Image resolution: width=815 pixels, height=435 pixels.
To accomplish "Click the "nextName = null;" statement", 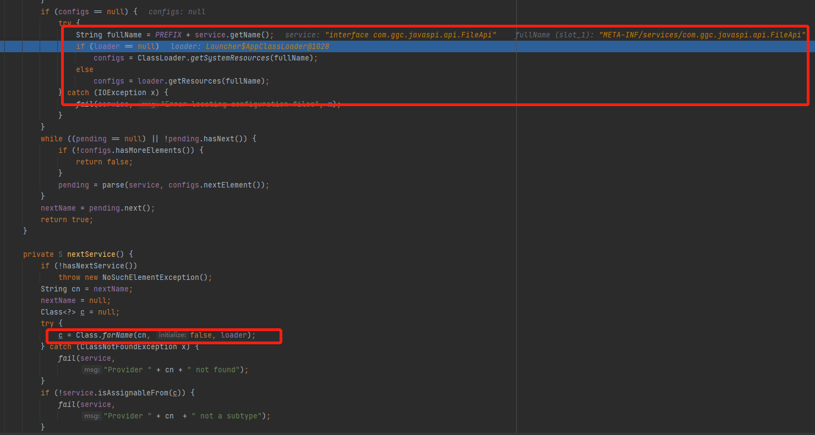I will pyautogui.click(x=76, y=300).
